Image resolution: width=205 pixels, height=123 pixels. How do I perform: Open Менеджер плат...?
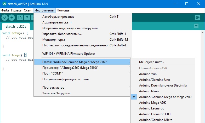click(163, 62)
